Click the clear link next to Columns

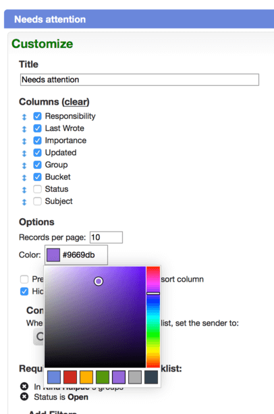point(76,102)
